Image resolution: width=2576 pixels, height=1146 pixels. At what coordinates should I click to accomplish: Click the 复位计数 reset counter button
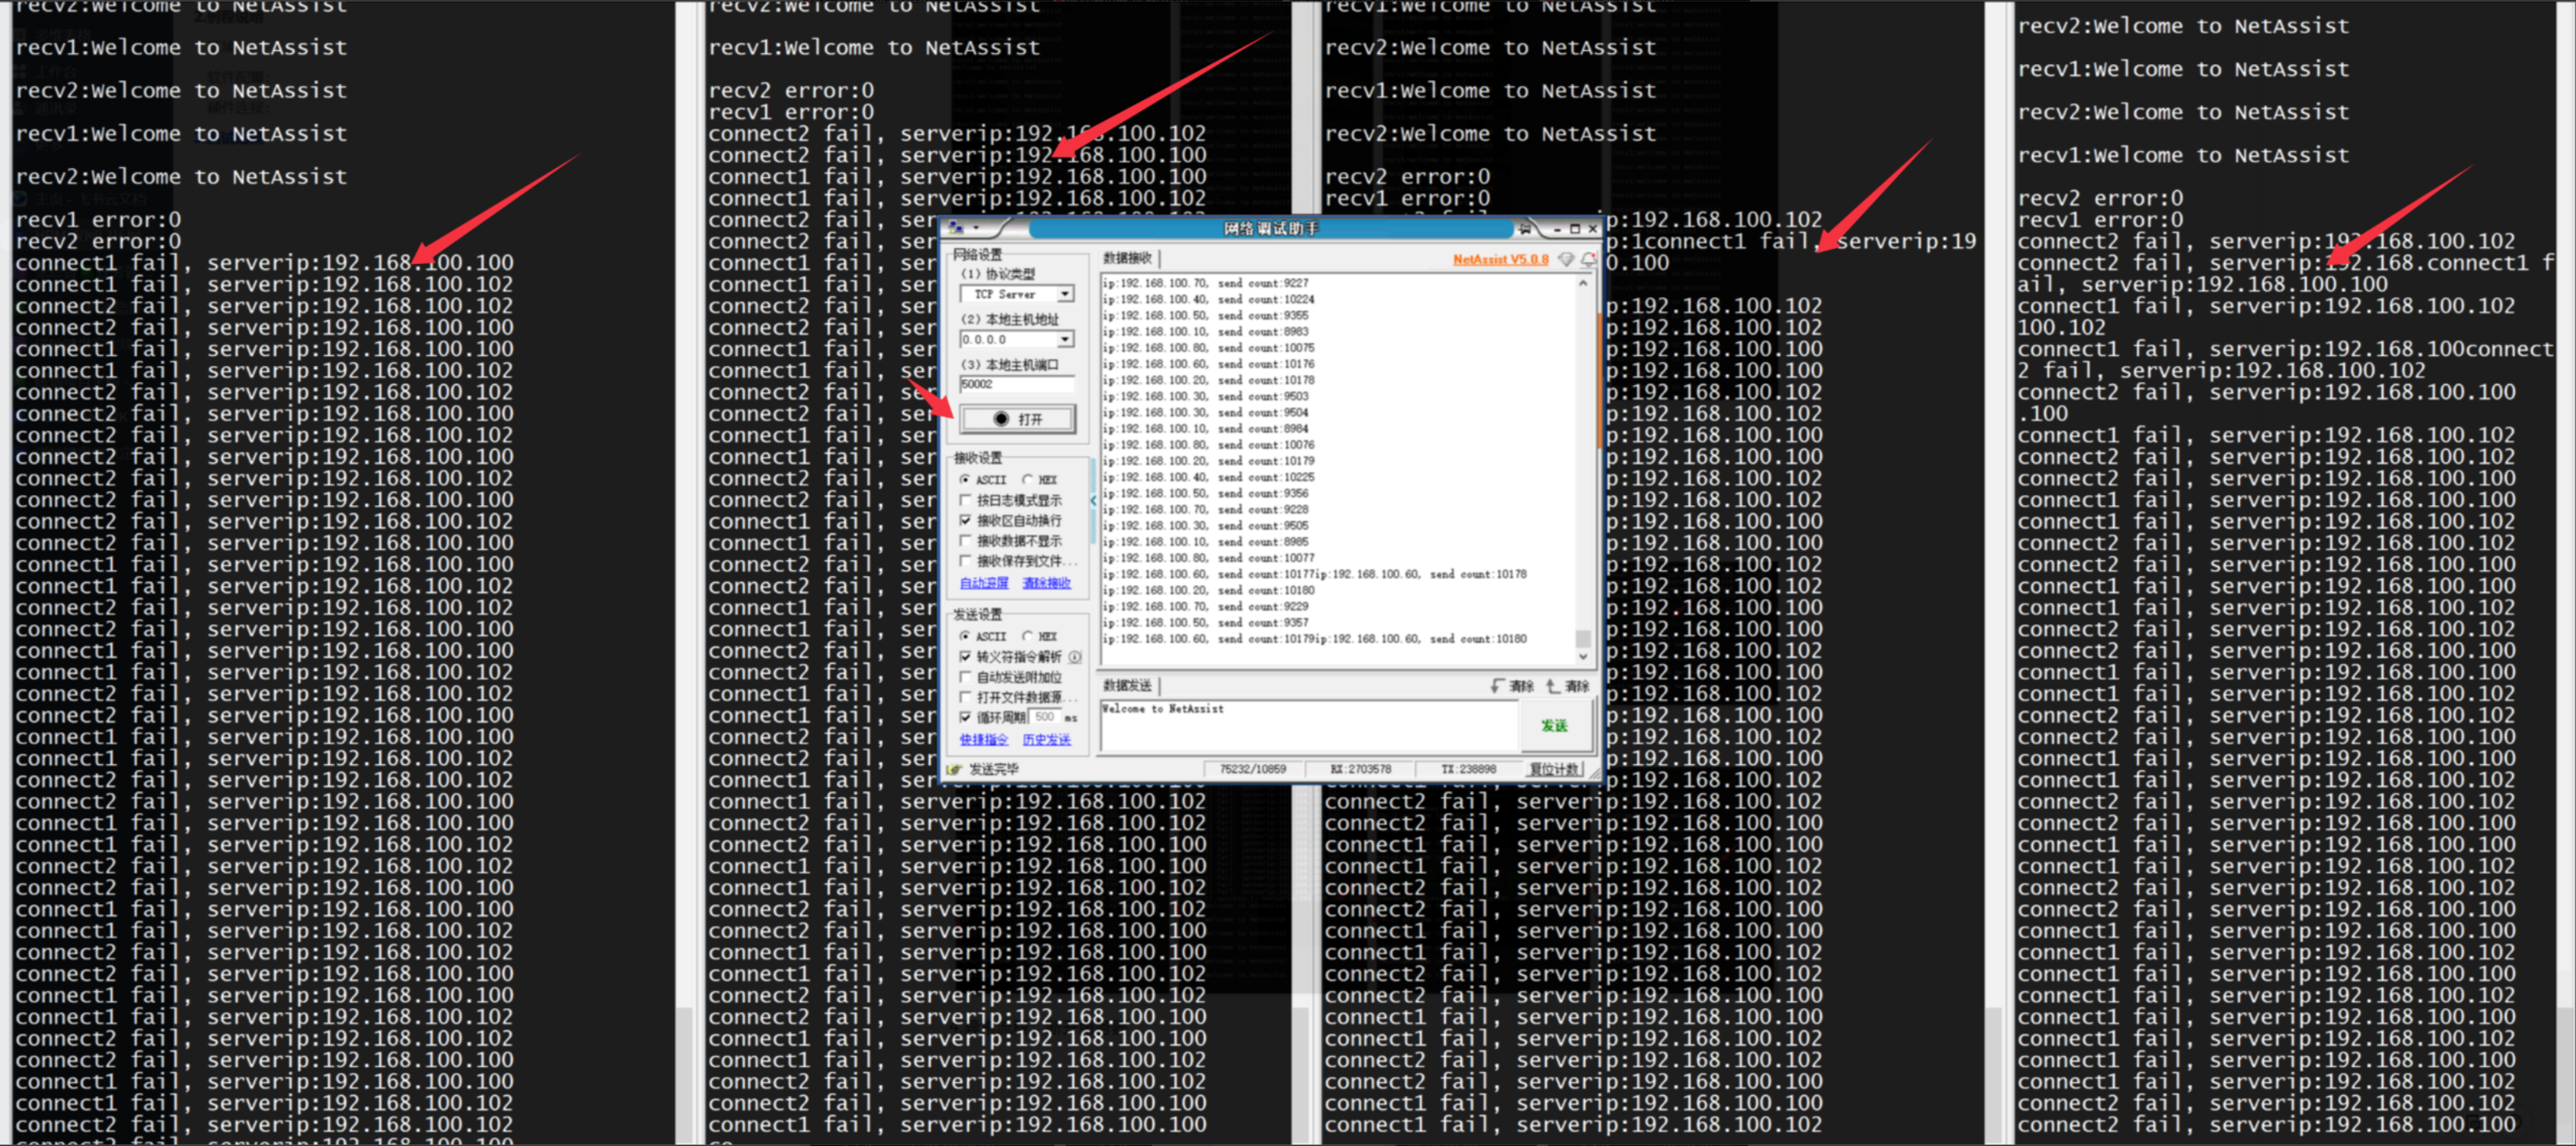tap(1555, 769)
